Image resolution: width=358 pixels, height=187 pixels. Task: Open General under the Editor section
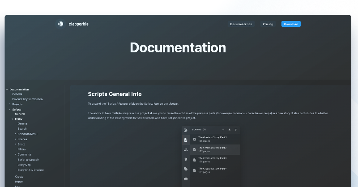coord(22,123)
